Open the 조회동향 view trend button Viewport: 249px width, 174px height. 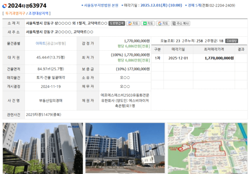click(x=232, y=41)
